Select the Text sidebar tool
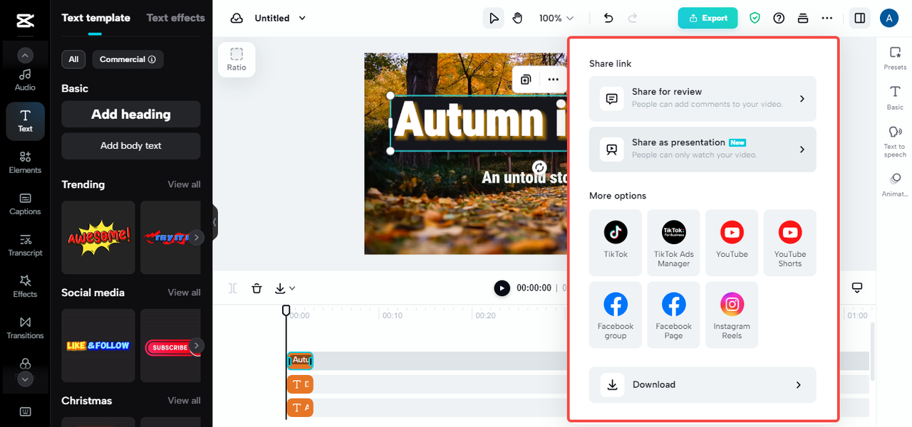This screenshot has height=427, width=912. tap(25, 121)
